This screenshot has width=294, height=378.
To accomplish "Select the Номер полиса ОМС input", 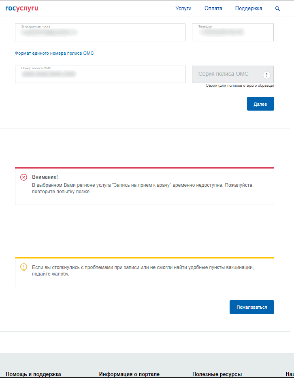I will [x=100, y=75].
